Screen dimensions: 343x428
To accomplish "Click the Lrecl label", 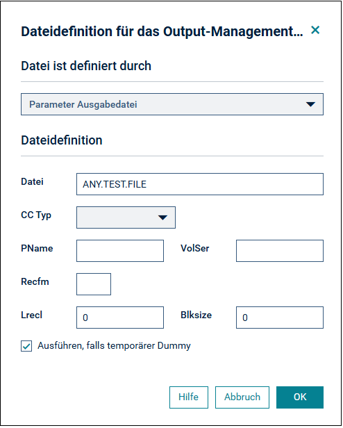I will [x=32, y=315].
